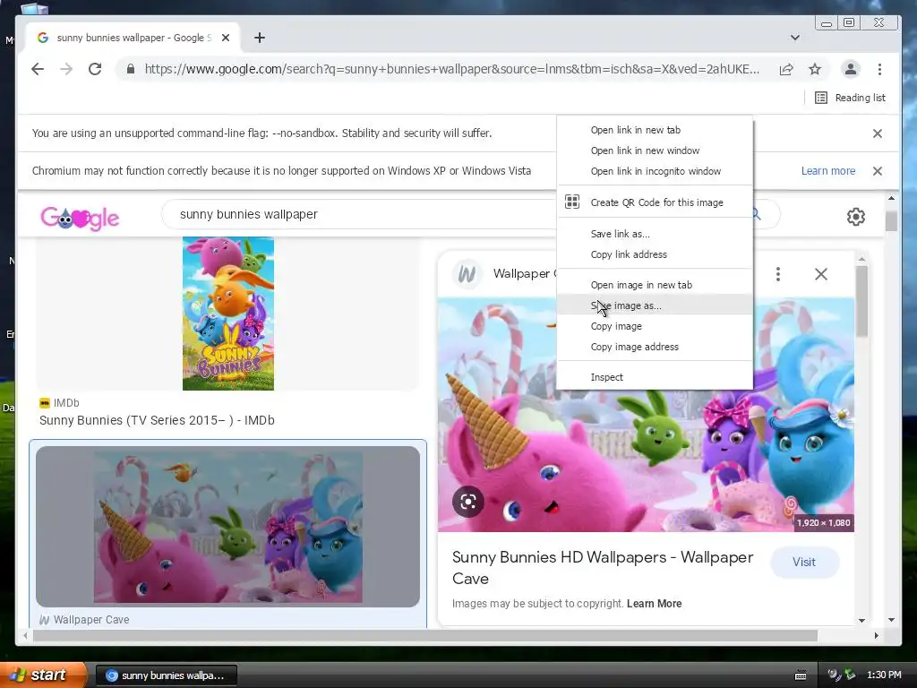Open Sunny Bunnies HD Wallpapers - Wallpaper Cave title
Image resolution: width=917 pixels, height=688 pixels.
(x=603, y=567)
